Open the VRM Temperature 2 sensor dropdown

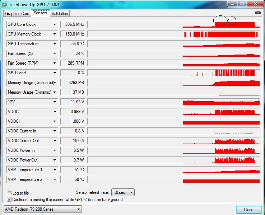(55, 179)
